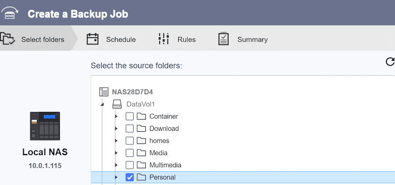The width and height of the screenshot is (395, 185).
Task: Click the Select folders step icon
Action: 7,39
